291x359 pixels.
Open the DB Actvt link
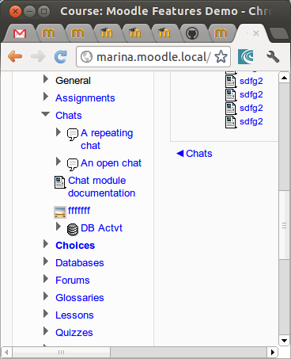(101, 228)
